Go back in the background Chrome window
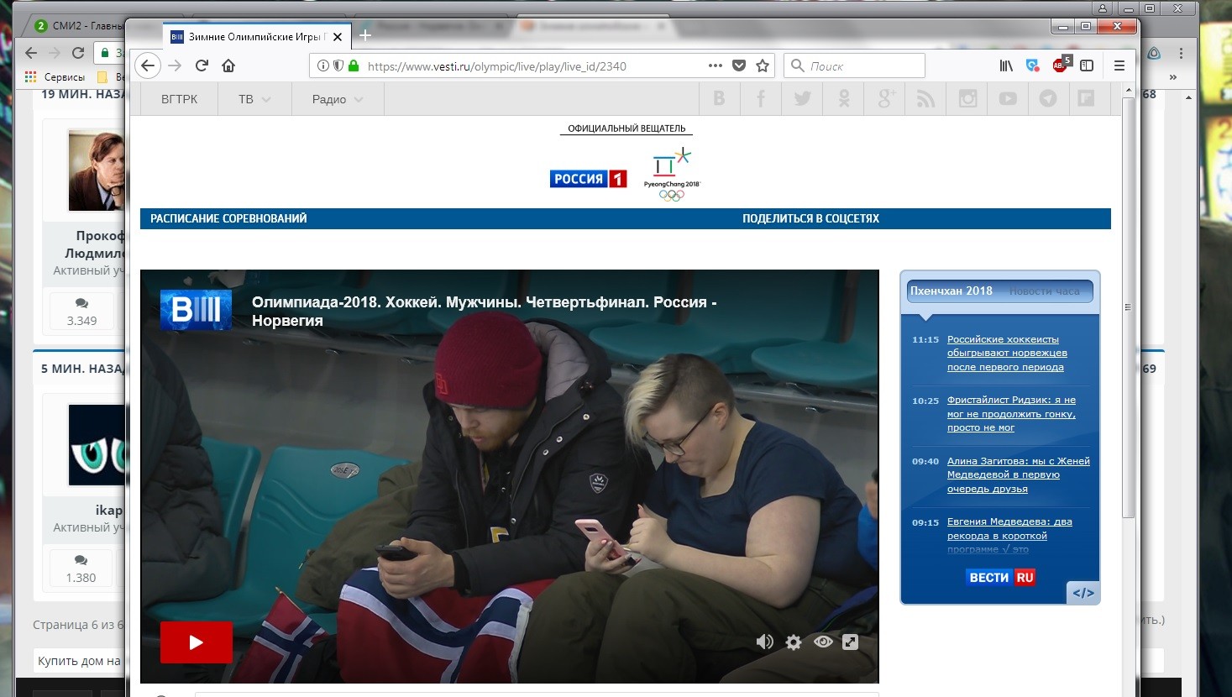The image size is (1232, 697). pyautogui.click(x=31, y=53)
